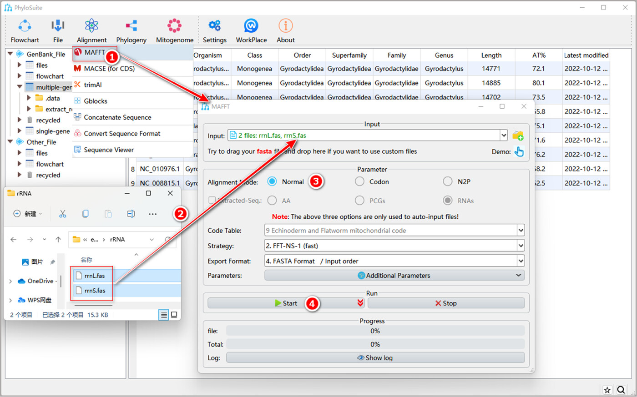Select the OneDrive item in rRNA sidebar
637x397 pixels.
coord(35,281)
